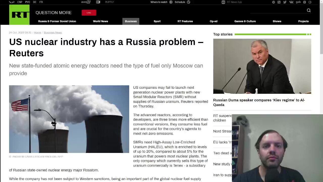Open the 'Two dead' top story

(223, 153)
